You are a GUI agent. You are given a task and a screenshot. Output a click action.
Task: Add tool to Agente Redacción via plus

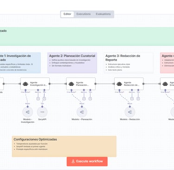tap(138, 98)
